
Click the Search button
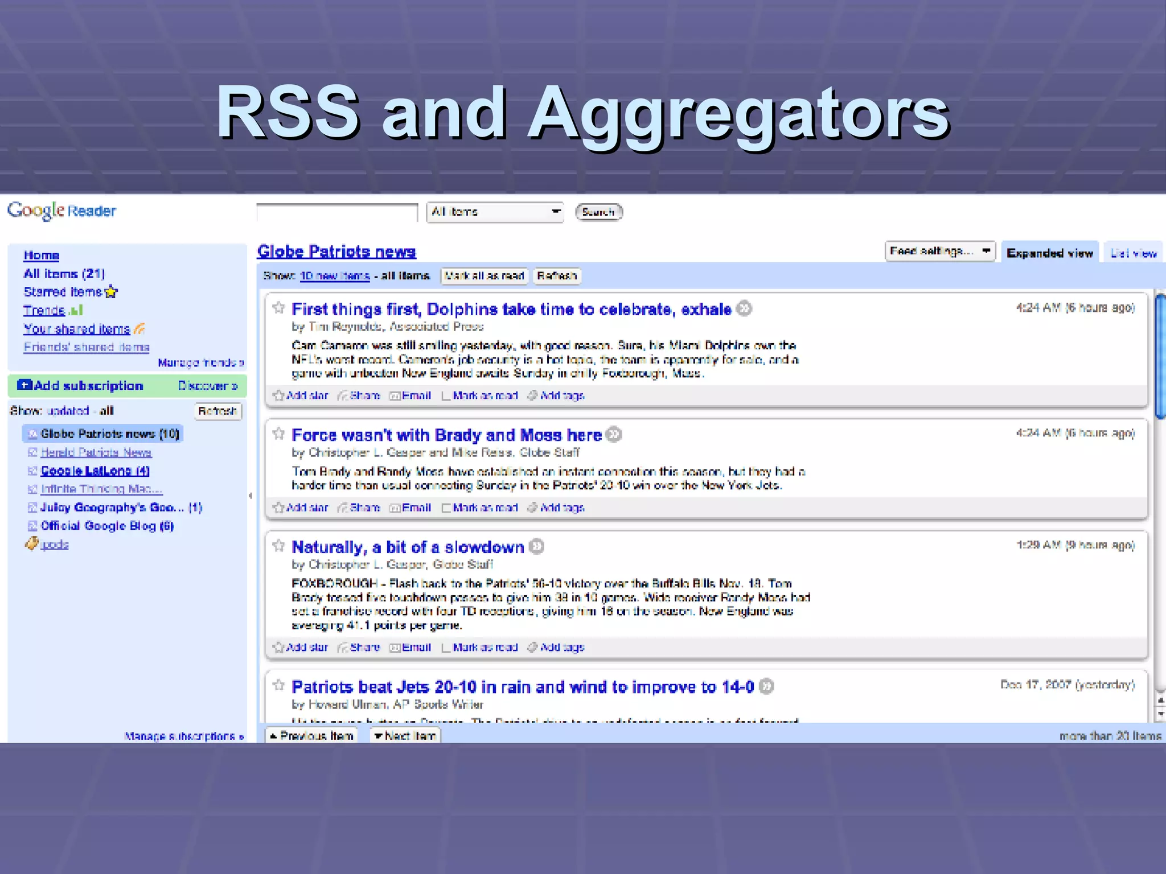coord(599,212)
